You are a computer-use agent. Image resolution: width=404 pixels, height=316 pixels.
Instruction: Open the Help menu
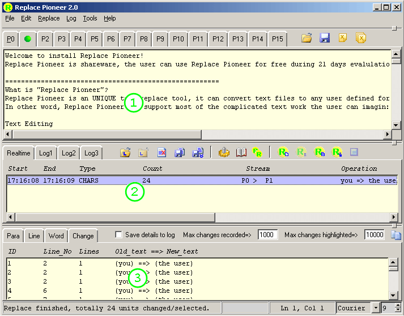110,18
